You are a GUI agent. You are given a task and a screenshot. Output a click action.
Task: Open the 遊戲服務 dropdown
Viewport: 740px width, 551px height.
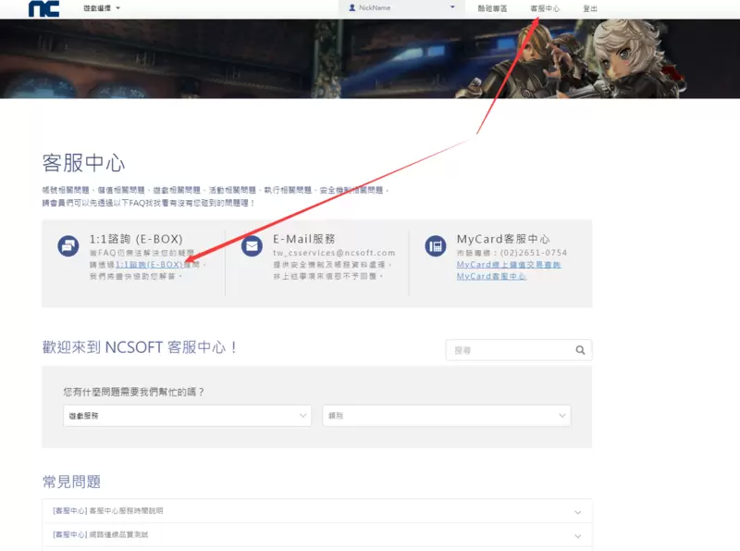pos(188,416)
